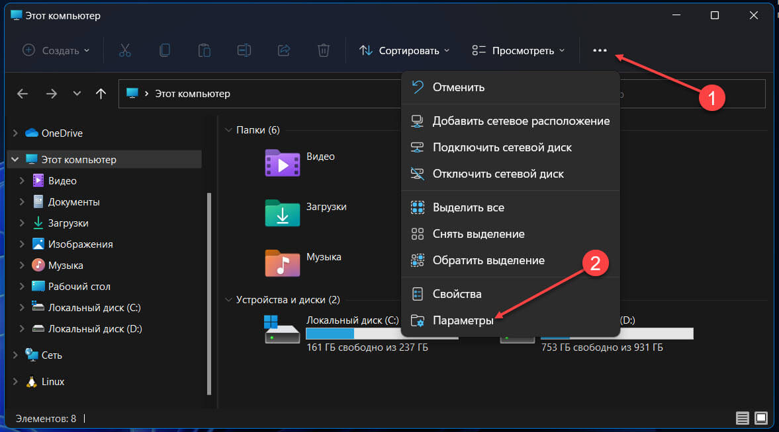The width and height of the screenshot is (779, 432).
Task: Click Элементов: 8 in status bar
Action: 46,418
